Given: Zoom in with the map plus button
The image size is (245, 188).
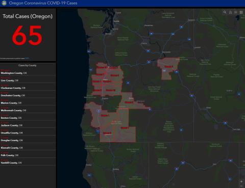Looking at the screenshot, I should click(x=241, y=182).
